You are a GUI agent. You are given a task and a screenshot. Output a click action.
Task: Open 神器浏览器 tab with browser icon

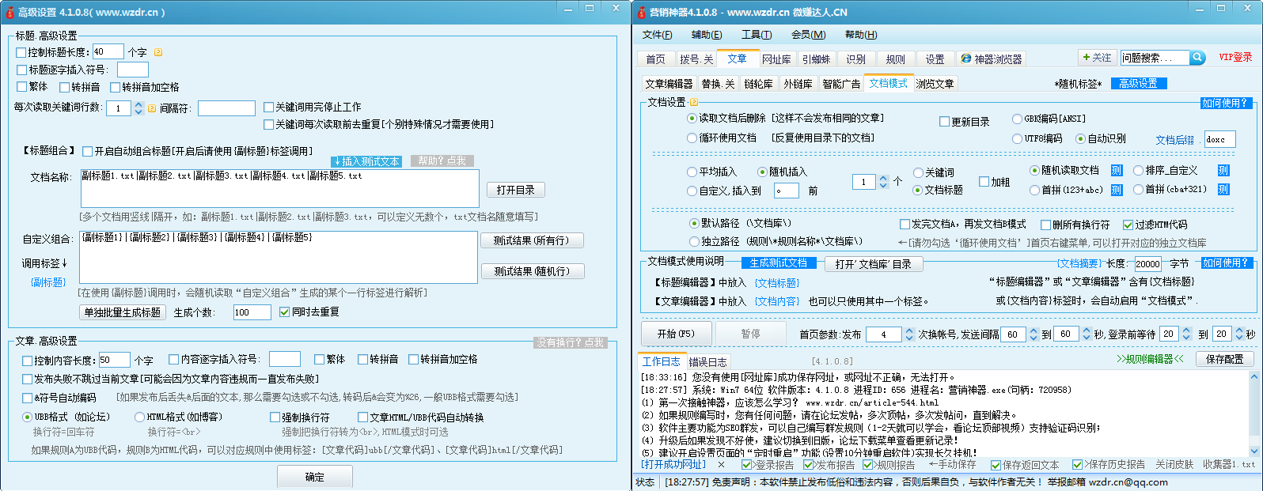[x=991, y=59]
